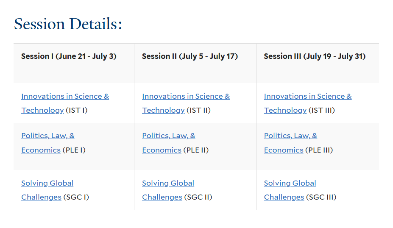Click the Challenges link word beside (SGC I)
The width and height of the screenshot is (393, 228).
[41, 197]
